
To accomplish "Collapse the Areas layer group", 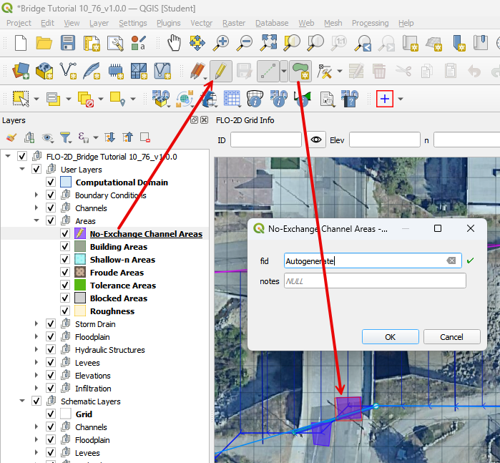I will tap(36, 221).
